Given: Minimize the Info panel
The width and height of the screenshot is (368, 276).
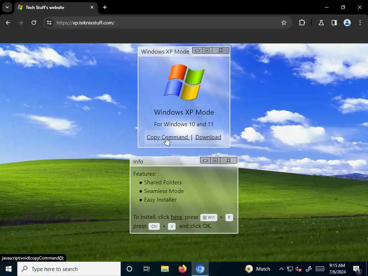Looking at the screenshot, I should [205, 160].
